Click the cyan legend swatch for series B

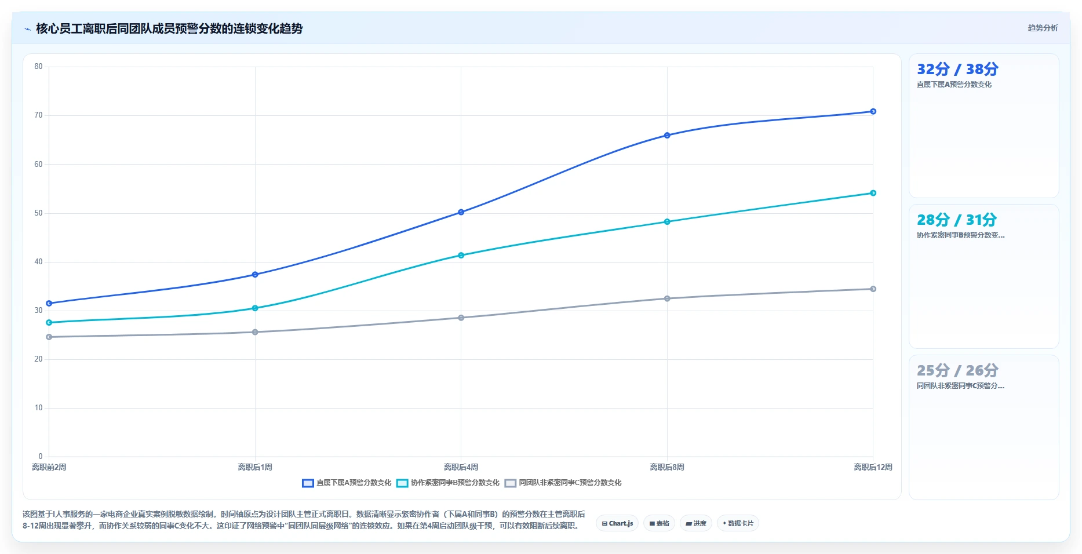tap(402, 483)
